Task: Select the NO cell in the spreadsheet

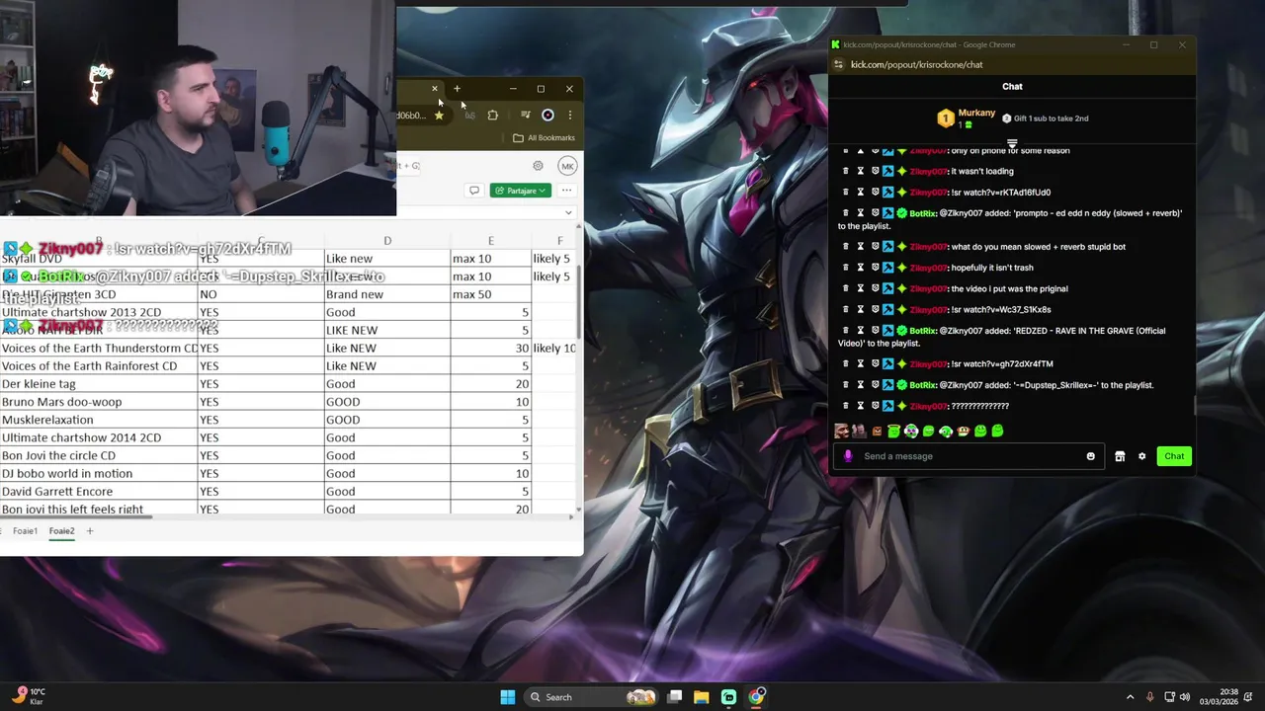Action: tap(261, 294)
